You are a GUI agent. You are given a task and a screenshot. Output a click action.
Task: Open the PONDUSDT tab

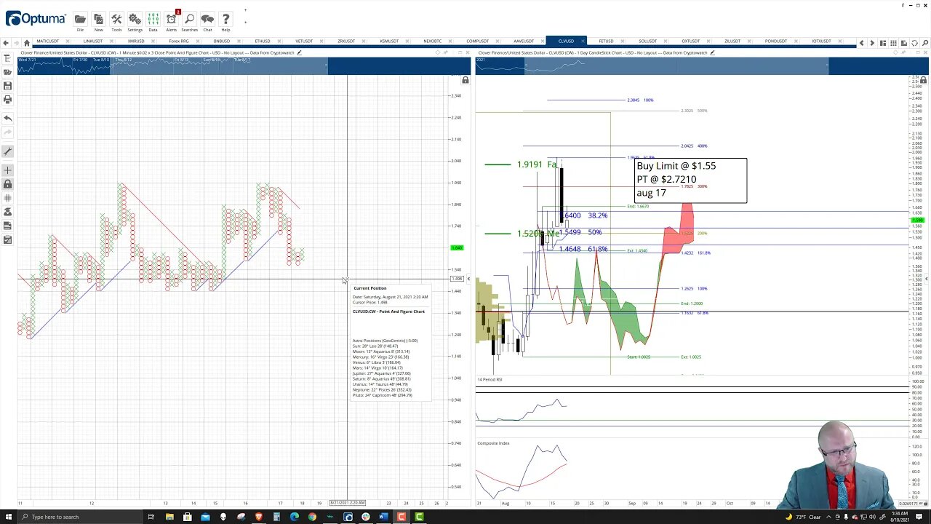point(775,41)
